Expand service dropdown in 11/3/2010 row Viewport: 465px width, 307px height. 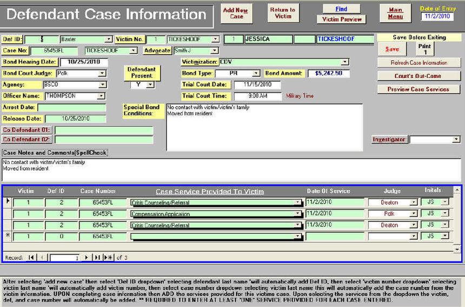(x=297, y=225)
